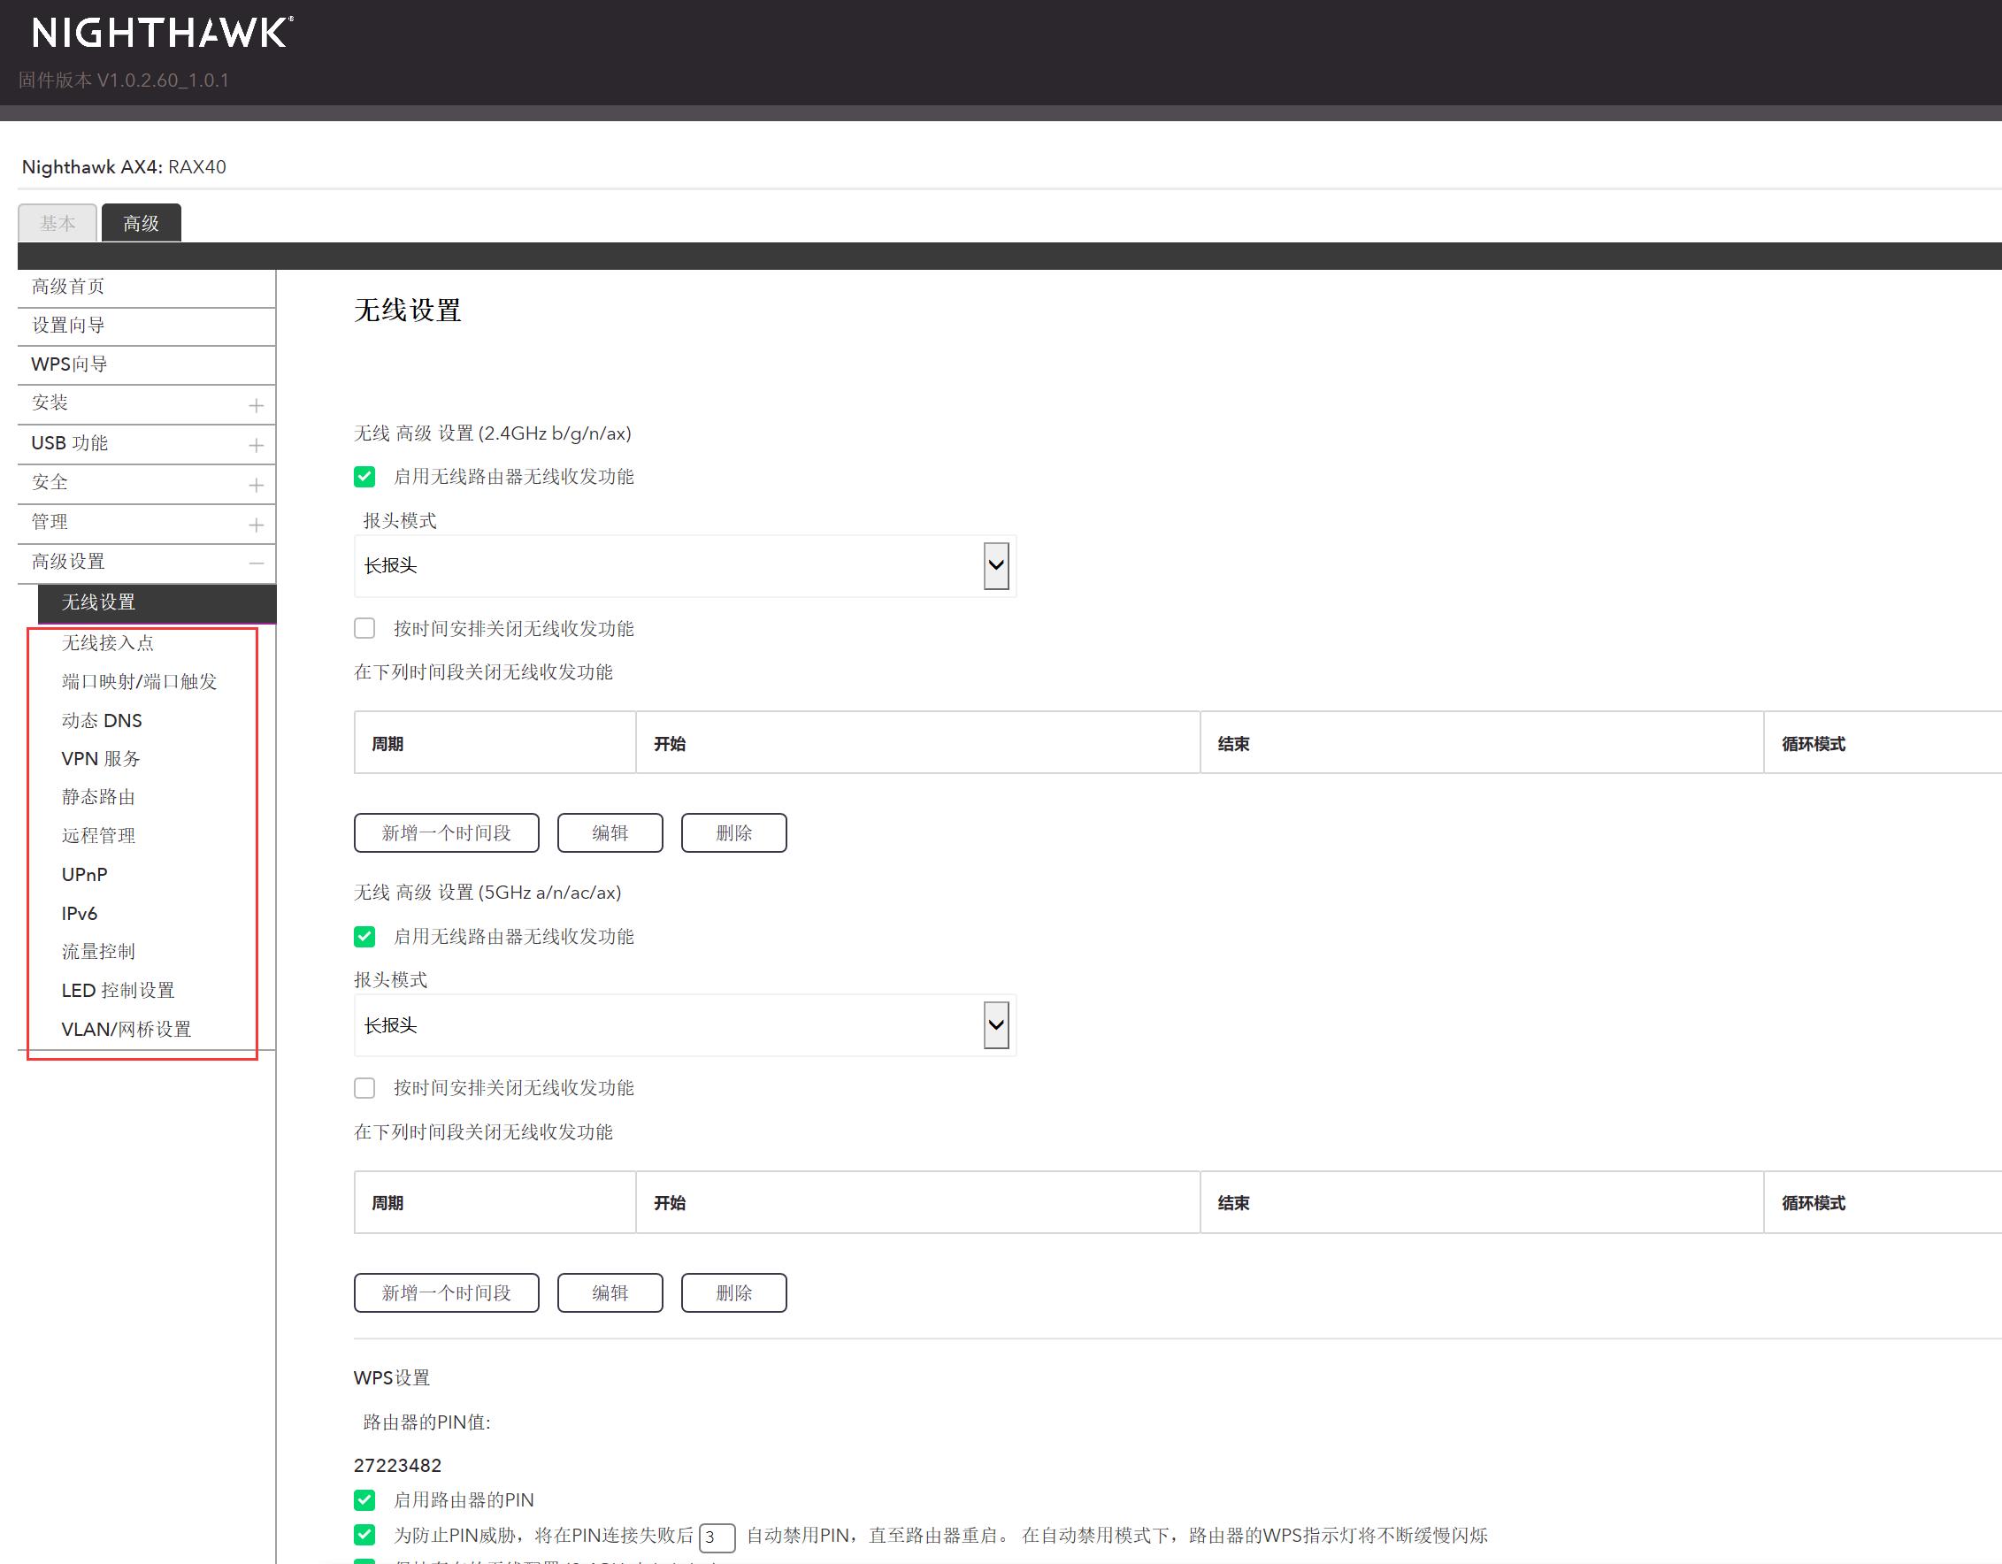Uncheck 2.4GHz 启用无线路由器无线收发功能
The image size is (2002, 1564).
(364, 477)
